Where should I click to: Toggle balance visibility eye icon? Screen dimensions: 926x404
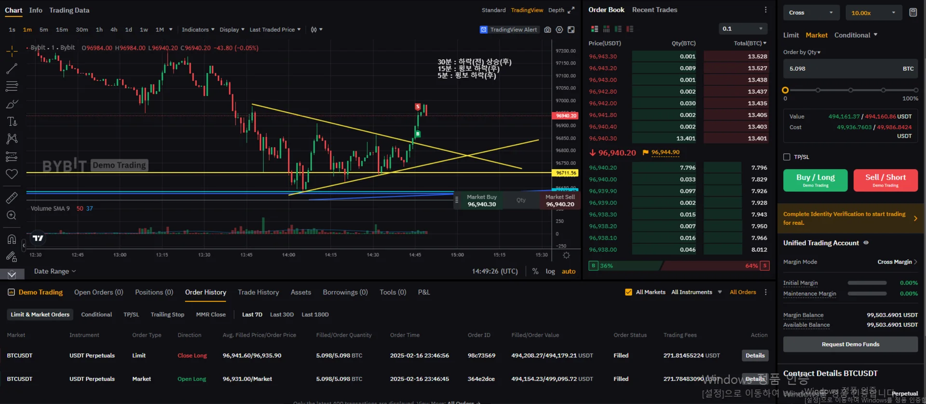[866, 243]
